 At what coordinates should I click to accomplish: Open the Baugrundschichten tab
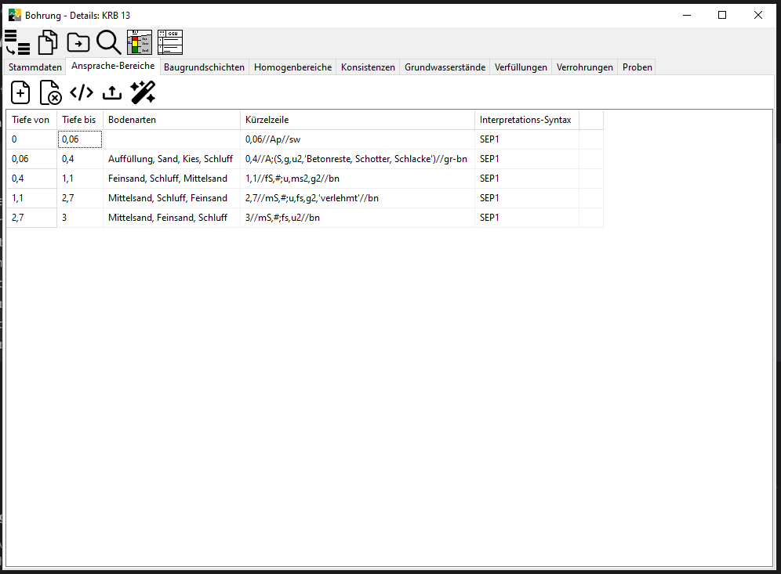[204, 67]
